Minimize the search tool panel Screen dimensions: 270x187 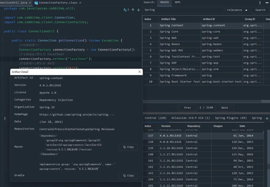pos(267,3)
